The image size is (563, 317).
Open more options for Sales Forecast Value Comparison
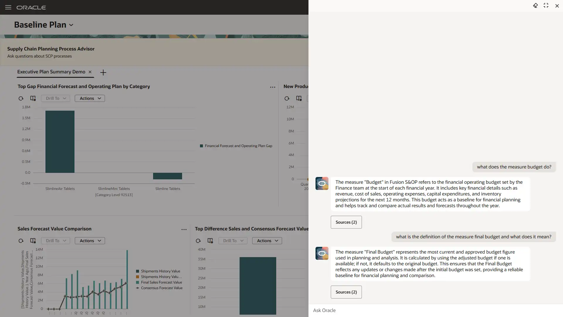tap(184, 229)
